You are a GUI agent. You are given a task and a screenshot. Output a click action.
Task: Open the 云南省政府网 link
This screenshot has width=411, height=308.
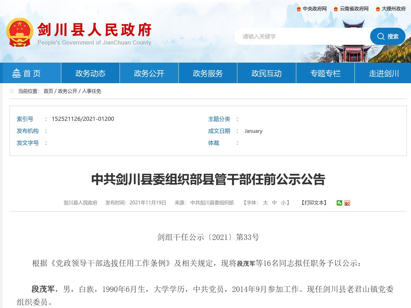click(354, 9)
